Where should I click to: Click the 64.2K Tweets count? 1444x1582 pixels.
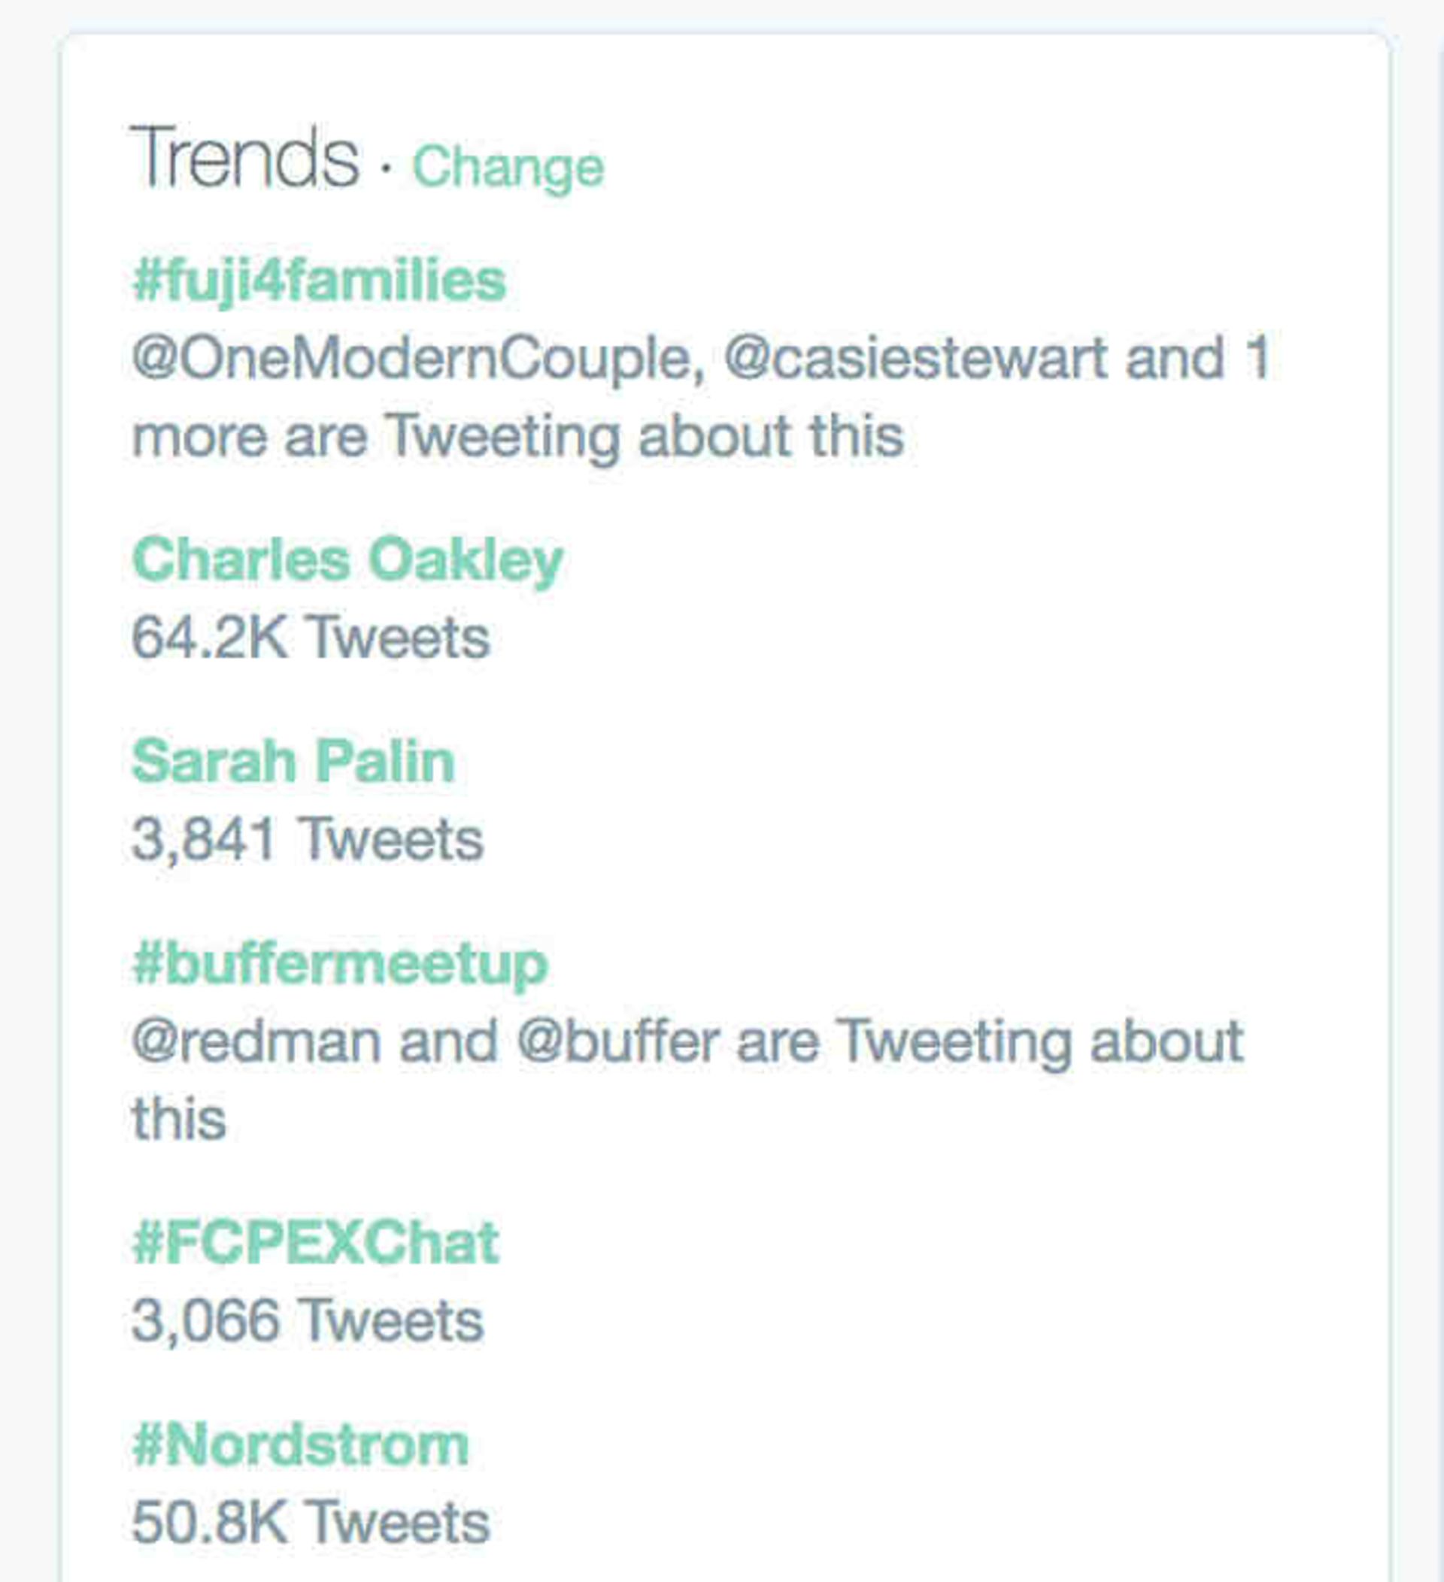click(x=311, y=637)
